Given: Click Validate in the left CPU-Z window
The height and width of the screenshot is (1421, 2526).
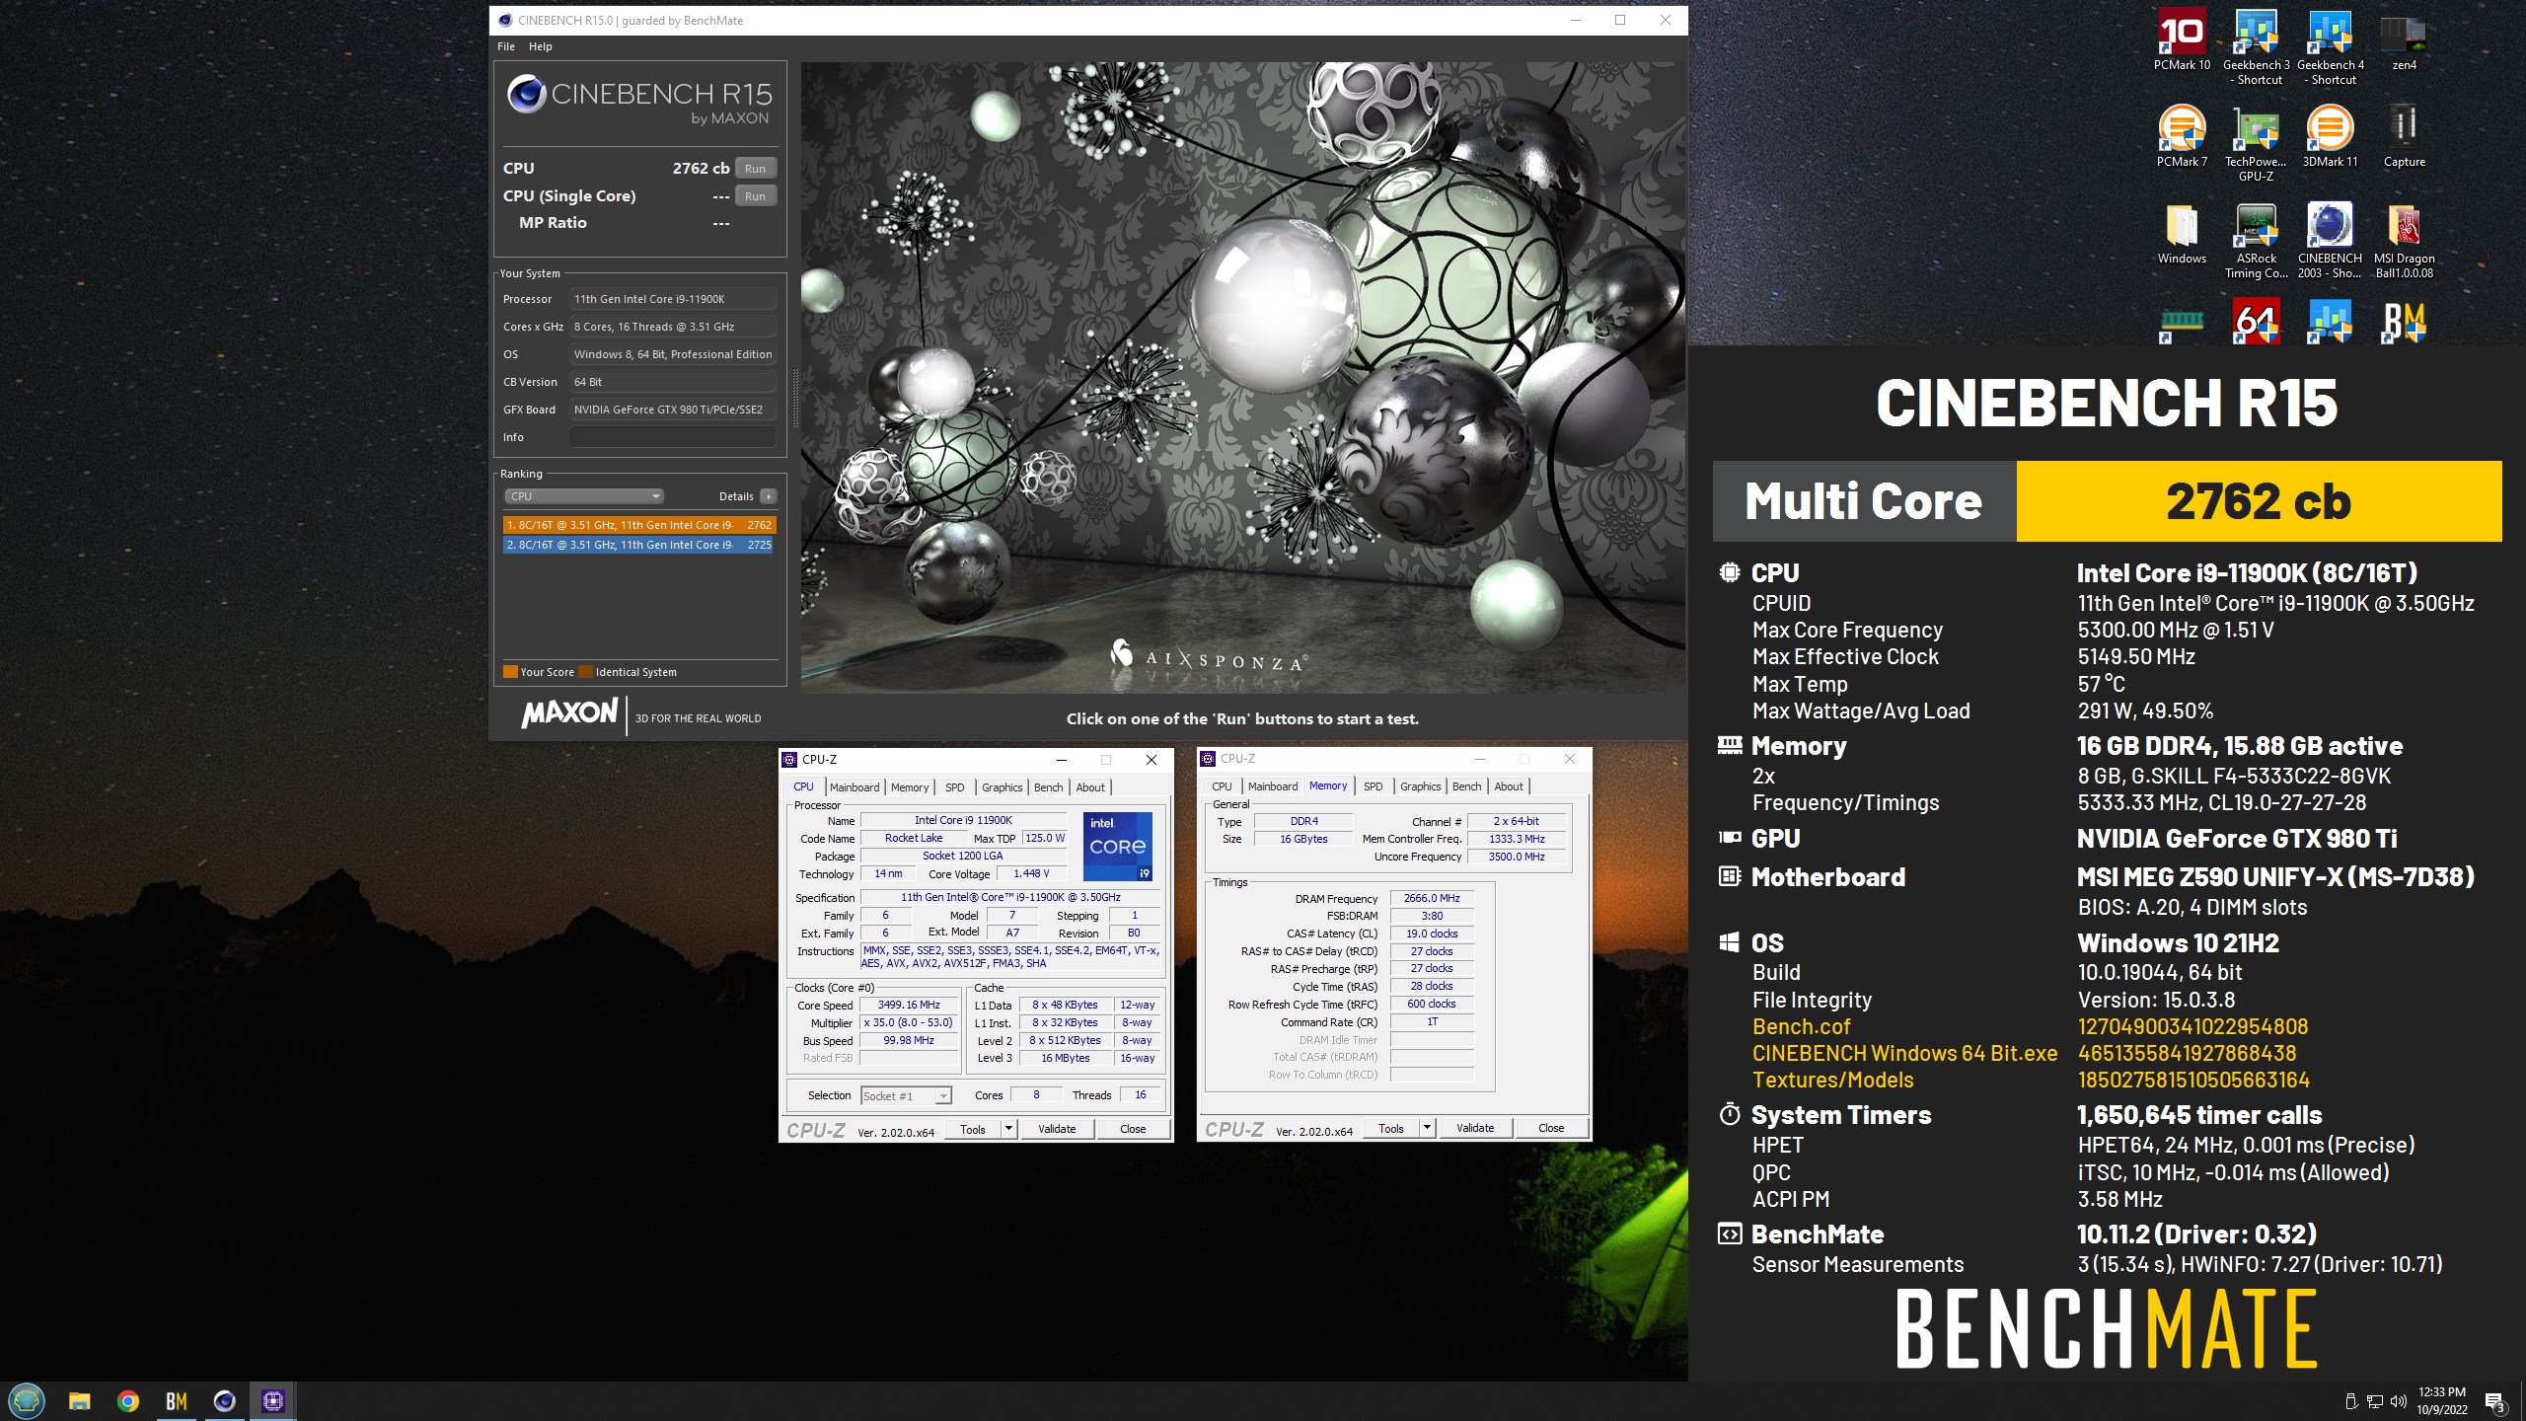Looking at the screenshot, I should [1056, 1128].
